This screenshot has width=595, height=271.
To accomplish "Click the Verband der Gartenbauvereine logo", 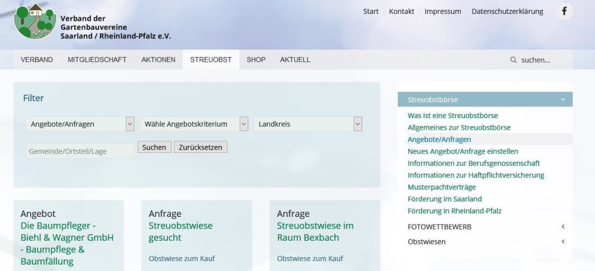I will pos(35,22).
